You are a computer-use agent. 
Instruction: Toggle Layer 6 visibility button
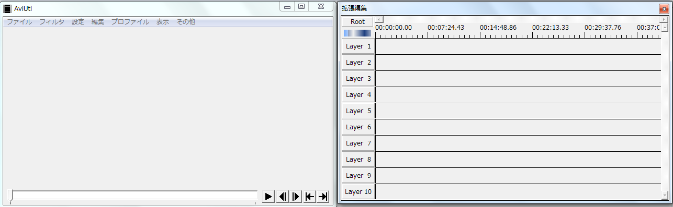358,127
